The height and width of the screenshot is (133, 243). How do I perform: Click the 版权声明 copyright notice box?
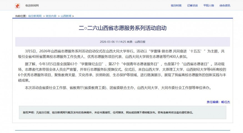tap(122, 112)
